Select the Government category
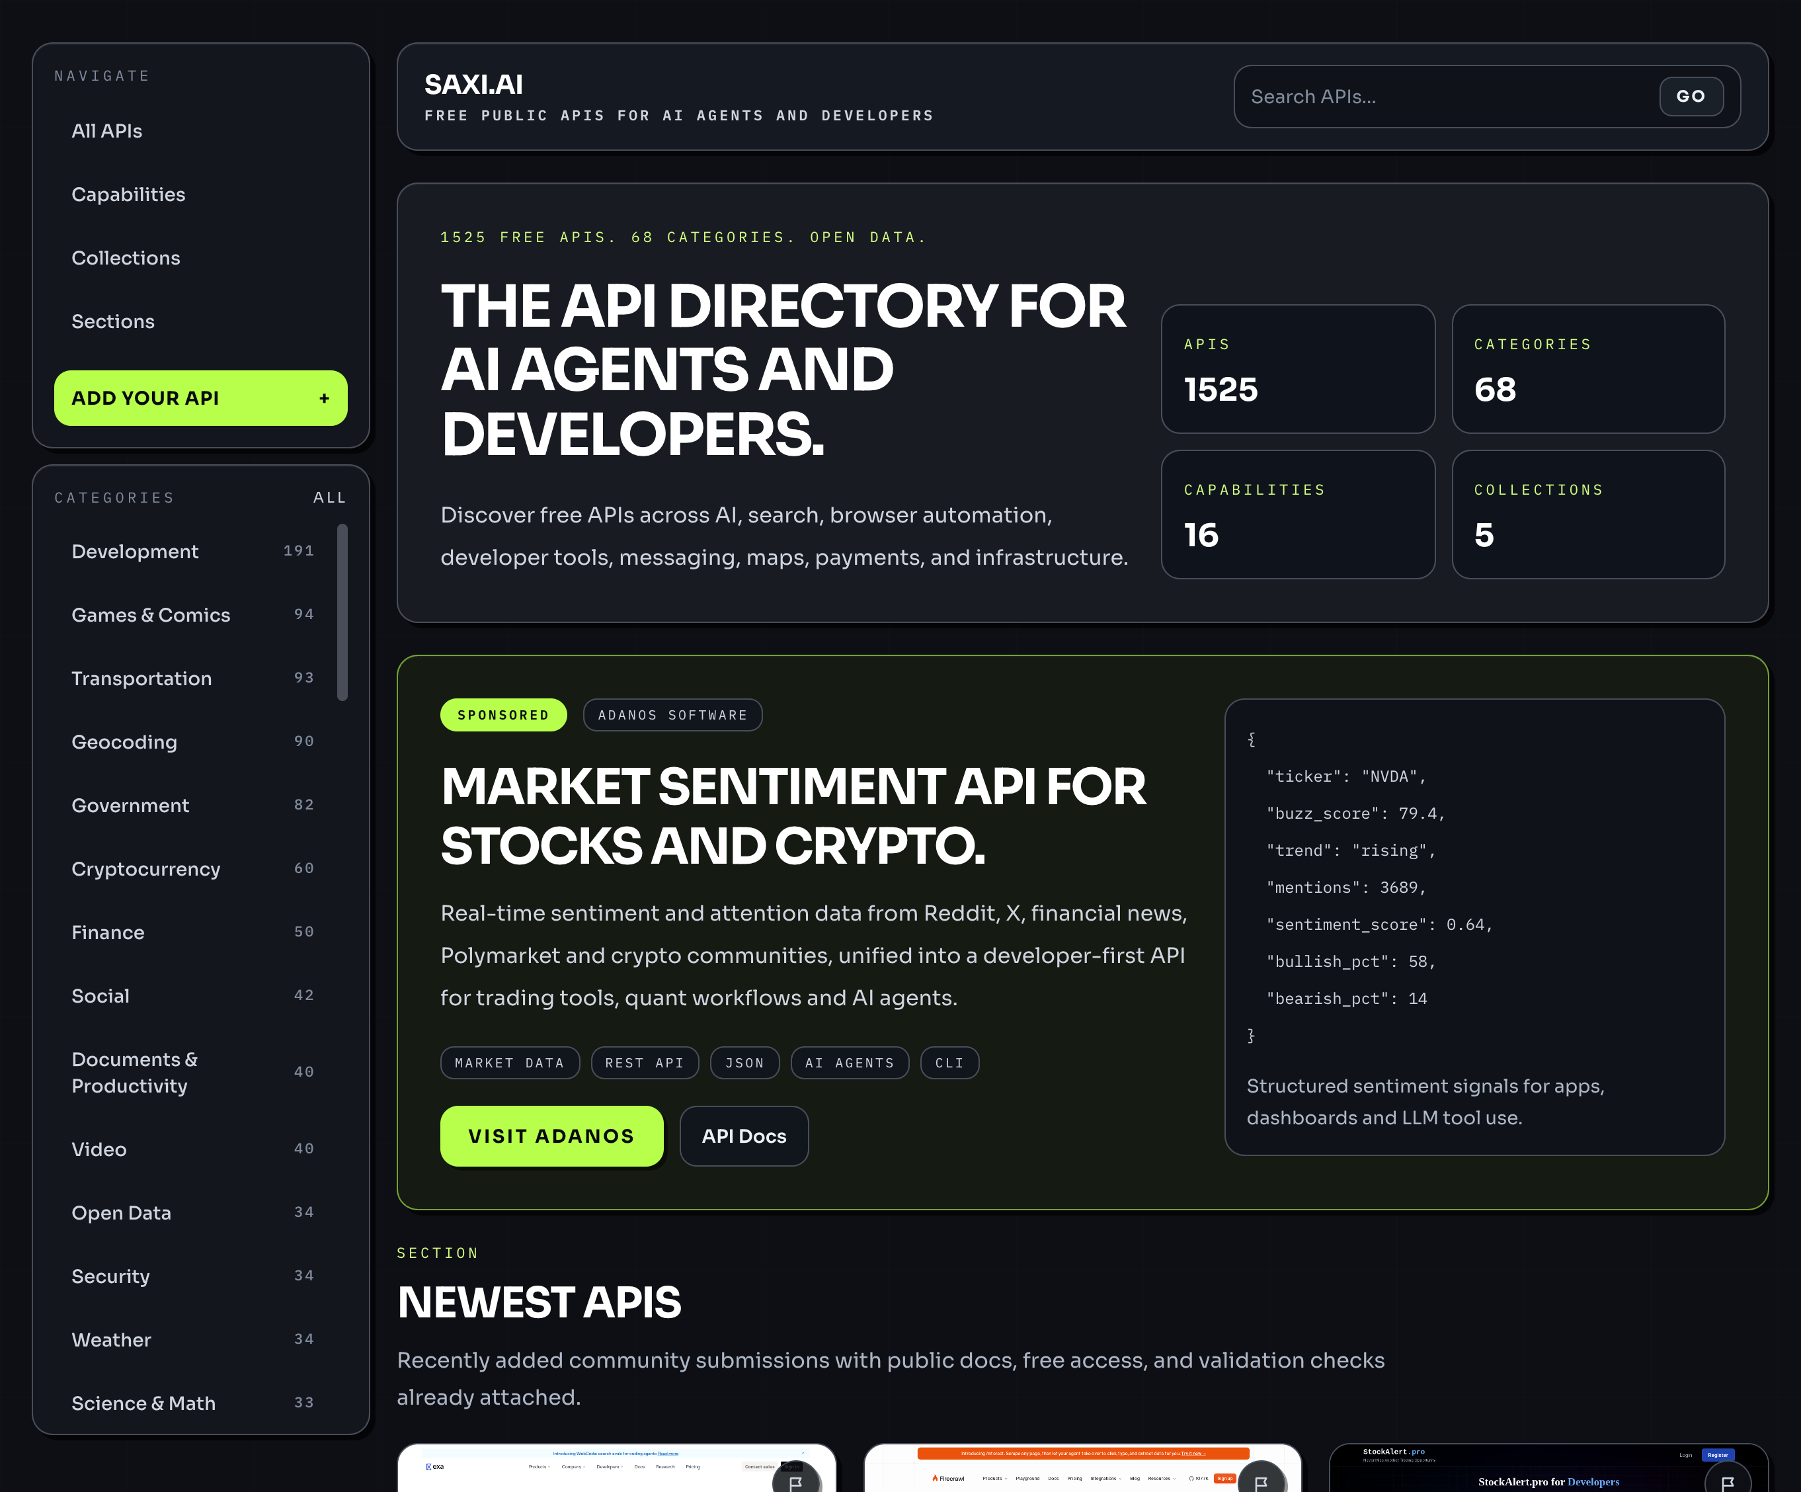1801x1492 pixels. point(193,806)
